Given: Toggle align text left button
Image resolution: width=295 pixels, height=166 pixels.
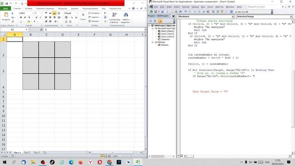Looking at the screenshot, I should [x=46, y=18].
